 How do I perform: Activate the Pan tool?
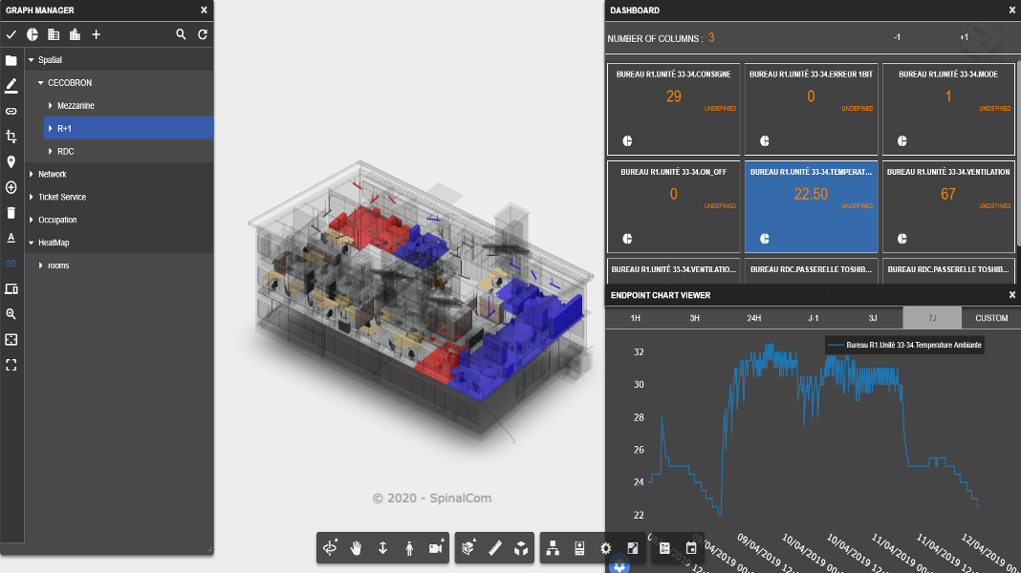(x=357, y=547)
